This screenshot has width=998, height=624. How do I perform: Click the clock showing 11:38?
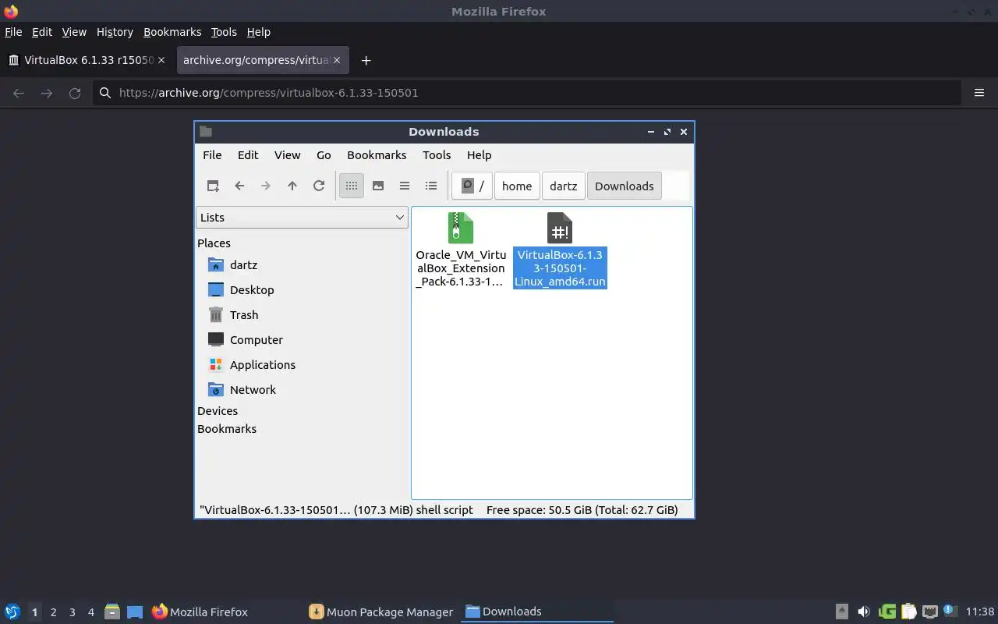(980, 612)
